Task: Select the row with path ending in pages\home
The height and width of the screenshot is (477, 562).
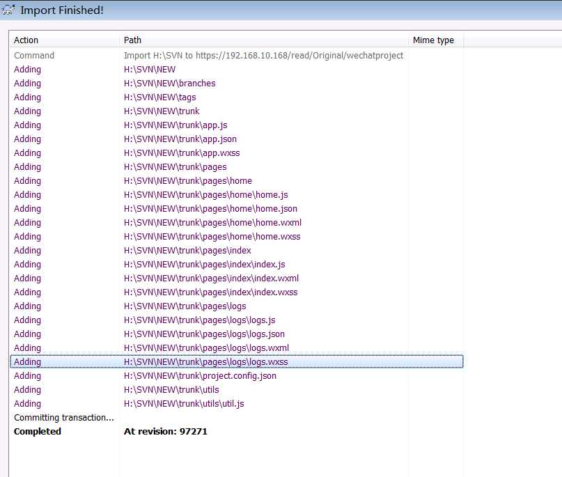Action: [237, 181]
